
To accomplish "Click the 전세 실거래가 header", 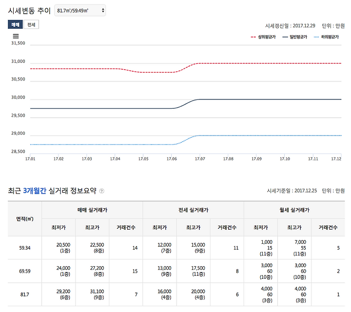I will click(194, 210).
